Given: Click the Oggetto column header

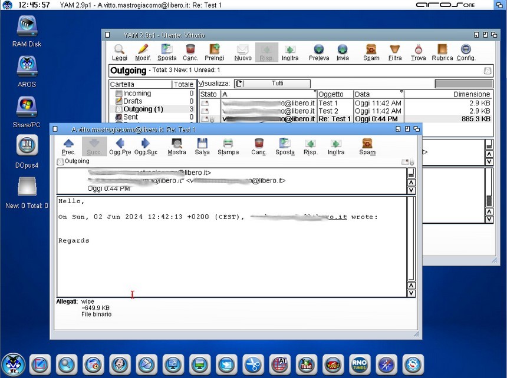Looking at the screenshot, I should pos(334,94).
